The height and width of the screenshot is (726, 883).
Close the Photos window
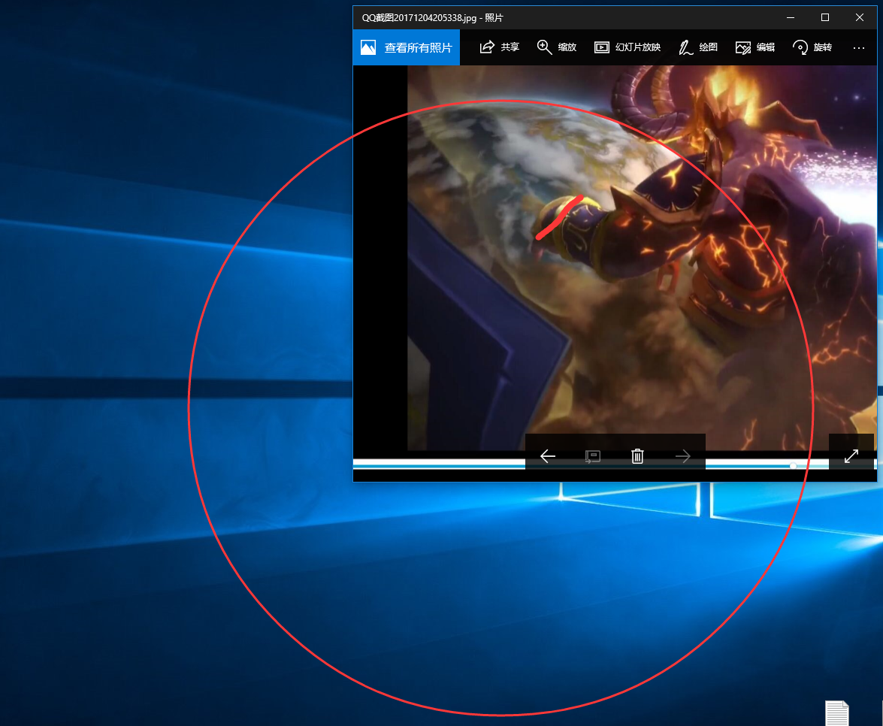click(860, 17)
